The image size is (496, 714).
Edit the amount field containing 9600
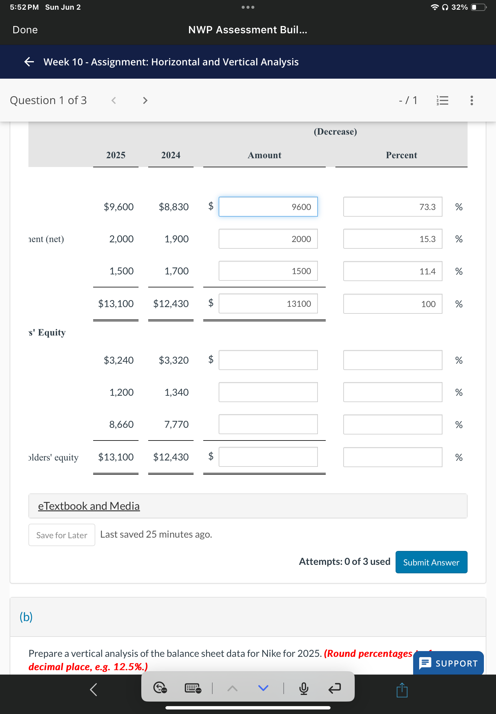pyautogui.click(x=268, y=207)
